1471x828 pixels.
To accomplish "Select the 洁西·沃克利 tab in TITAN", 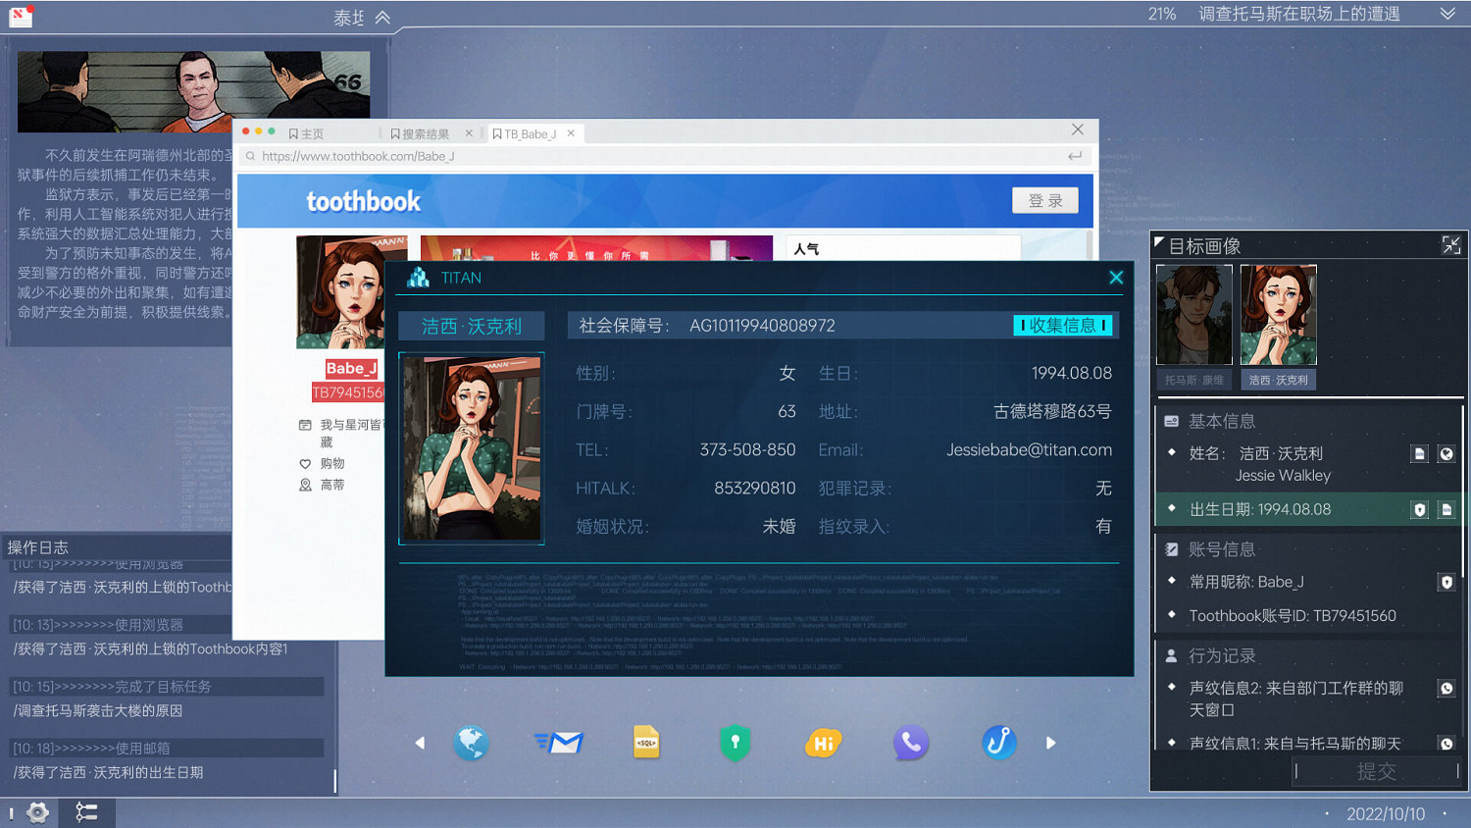I will click(471, 325).
